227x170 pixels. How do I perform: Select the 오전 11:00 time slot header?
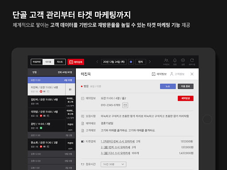tap(51, 80)
